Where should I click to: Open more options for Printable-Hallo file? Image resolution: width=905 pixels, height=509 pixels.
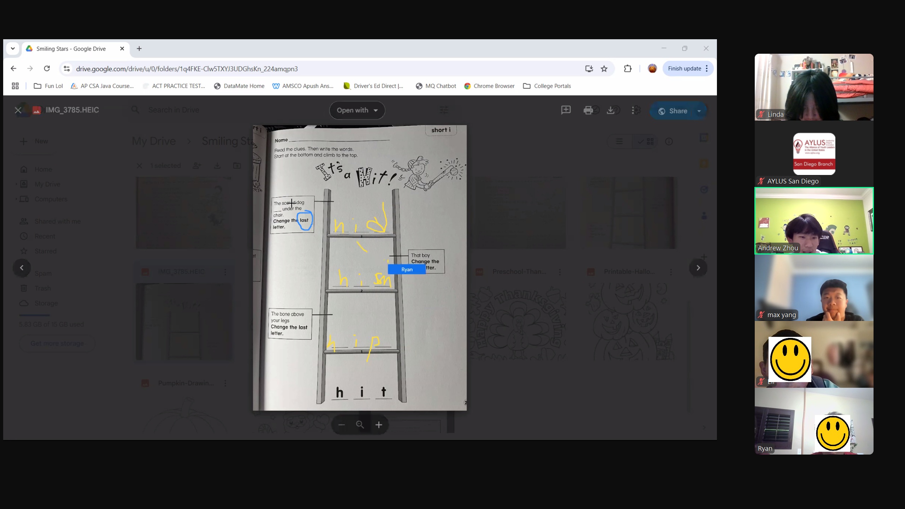[671, 272]
